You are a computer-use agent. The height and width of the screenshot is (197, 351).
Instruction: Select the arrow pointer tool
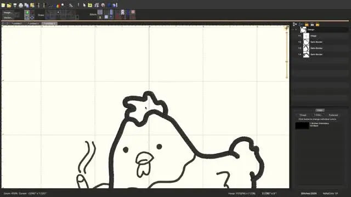click(84, 5)
